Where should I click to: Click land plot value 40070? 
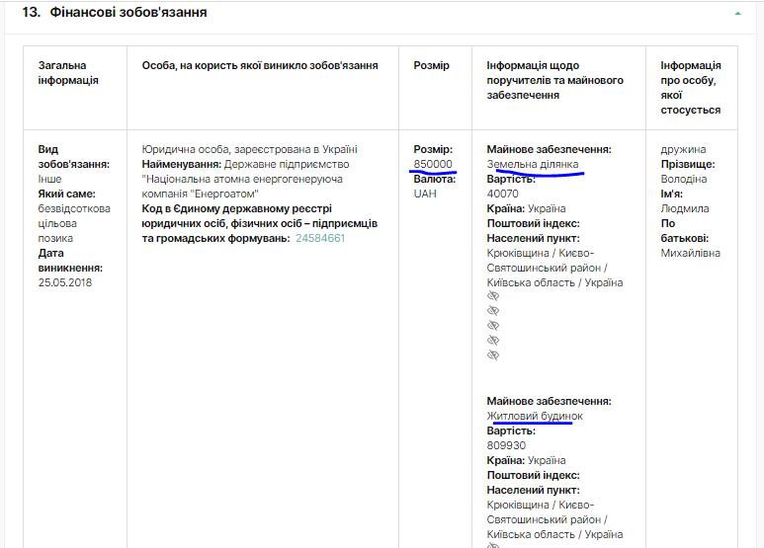pyautogui.click(x=503, y=194)
